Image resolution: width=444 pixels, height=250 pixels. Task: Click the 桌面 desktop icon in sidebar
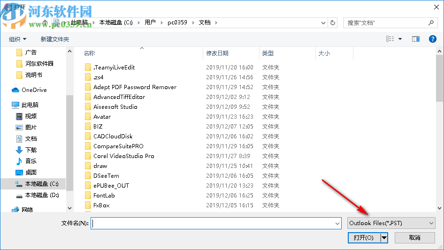point(19,173)
